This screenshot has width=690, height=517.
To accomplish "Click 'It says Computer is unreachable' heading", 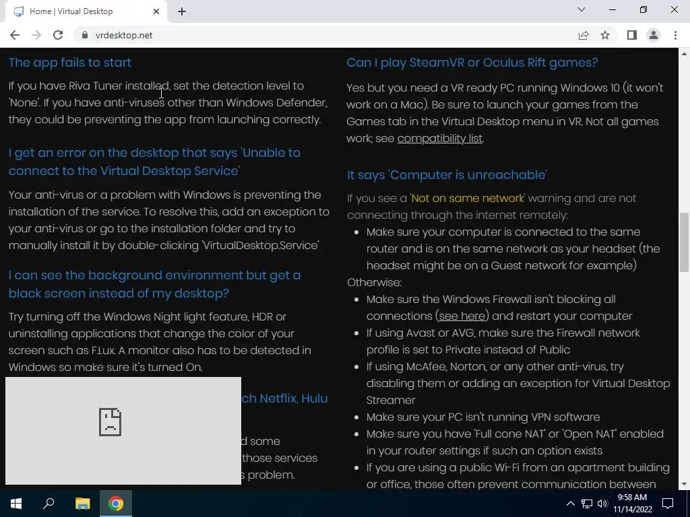I will point(447,175).
